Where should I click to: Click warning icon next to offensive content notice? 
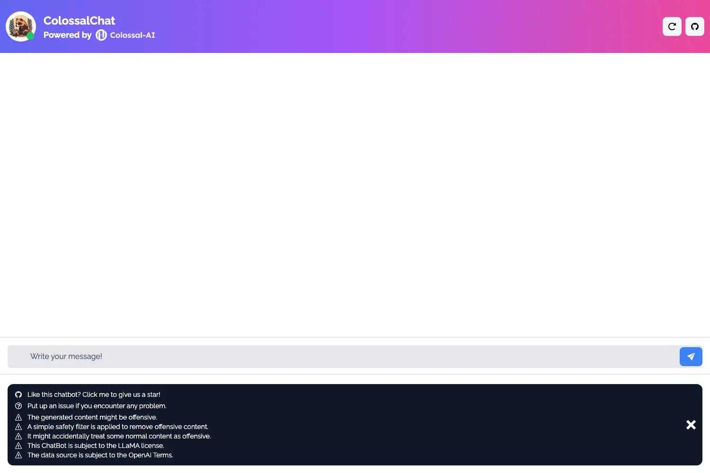pyautogui.click(x=18, y=417)
